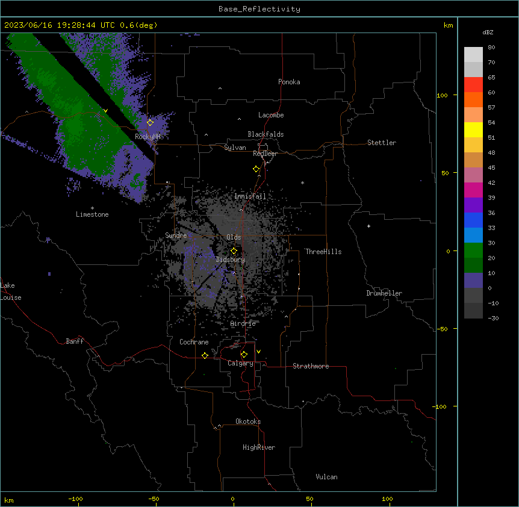Screen dimensions: 519x507
Task: Click the caret marker west of Lacombe
Action: click(x=239, y=119)
